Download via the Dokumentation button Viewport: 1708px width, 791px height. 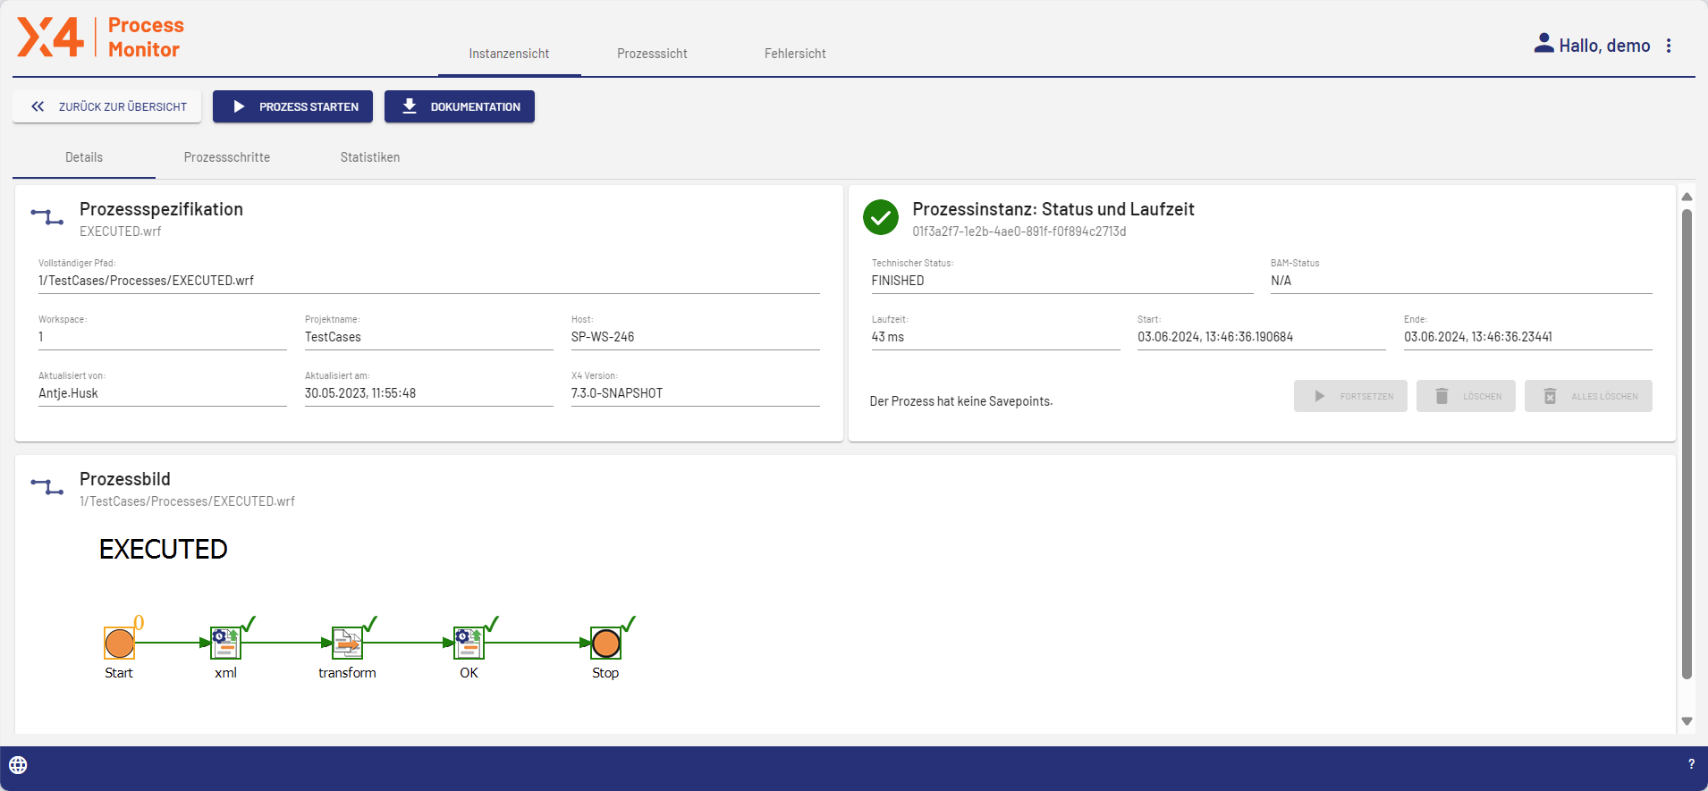pyautogui.click(x=460, y=106)
